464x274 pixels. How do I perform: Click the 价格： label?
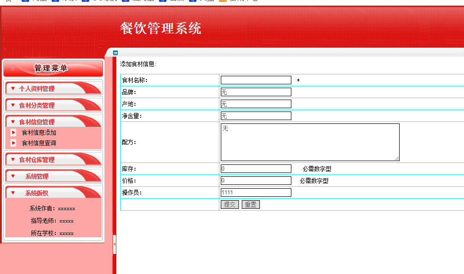[129, 181]
